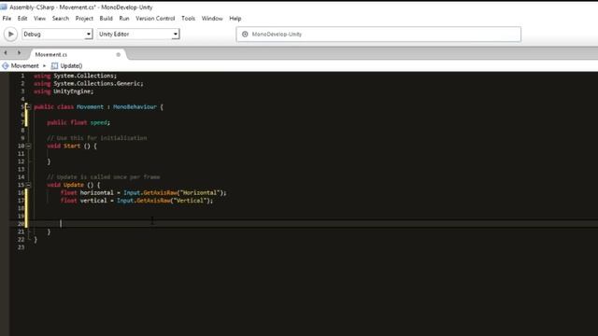Open the Search menu
The width and height of the screenshot is (598, 336).
[61, 19]
